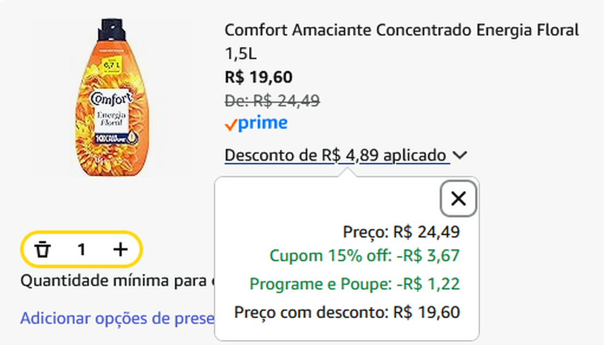
Task: Select the quantity value 1
Action: 81,249
